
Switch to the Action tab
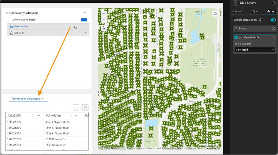271,11
